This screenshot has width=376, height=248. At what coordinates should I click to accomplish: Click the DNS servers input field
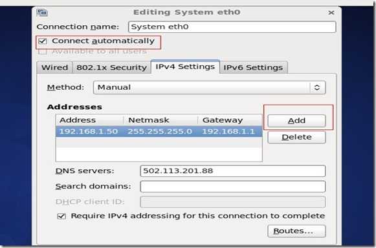[x=232, y=171]
